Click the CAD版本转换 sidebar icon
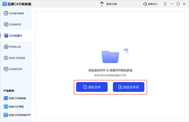This screenshot has width=189, height=122. [6, 13]
